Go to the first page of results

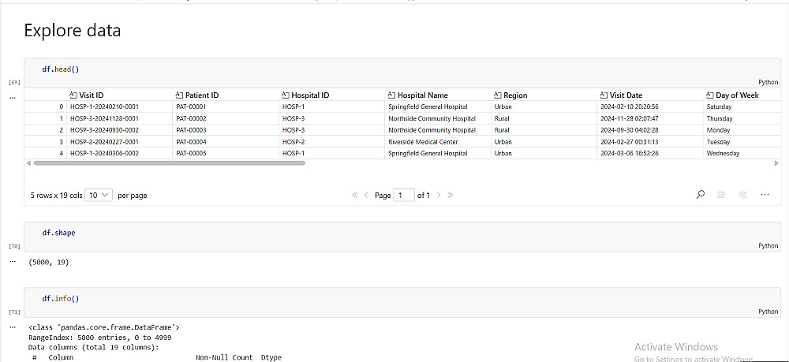[x=355, y=195]
